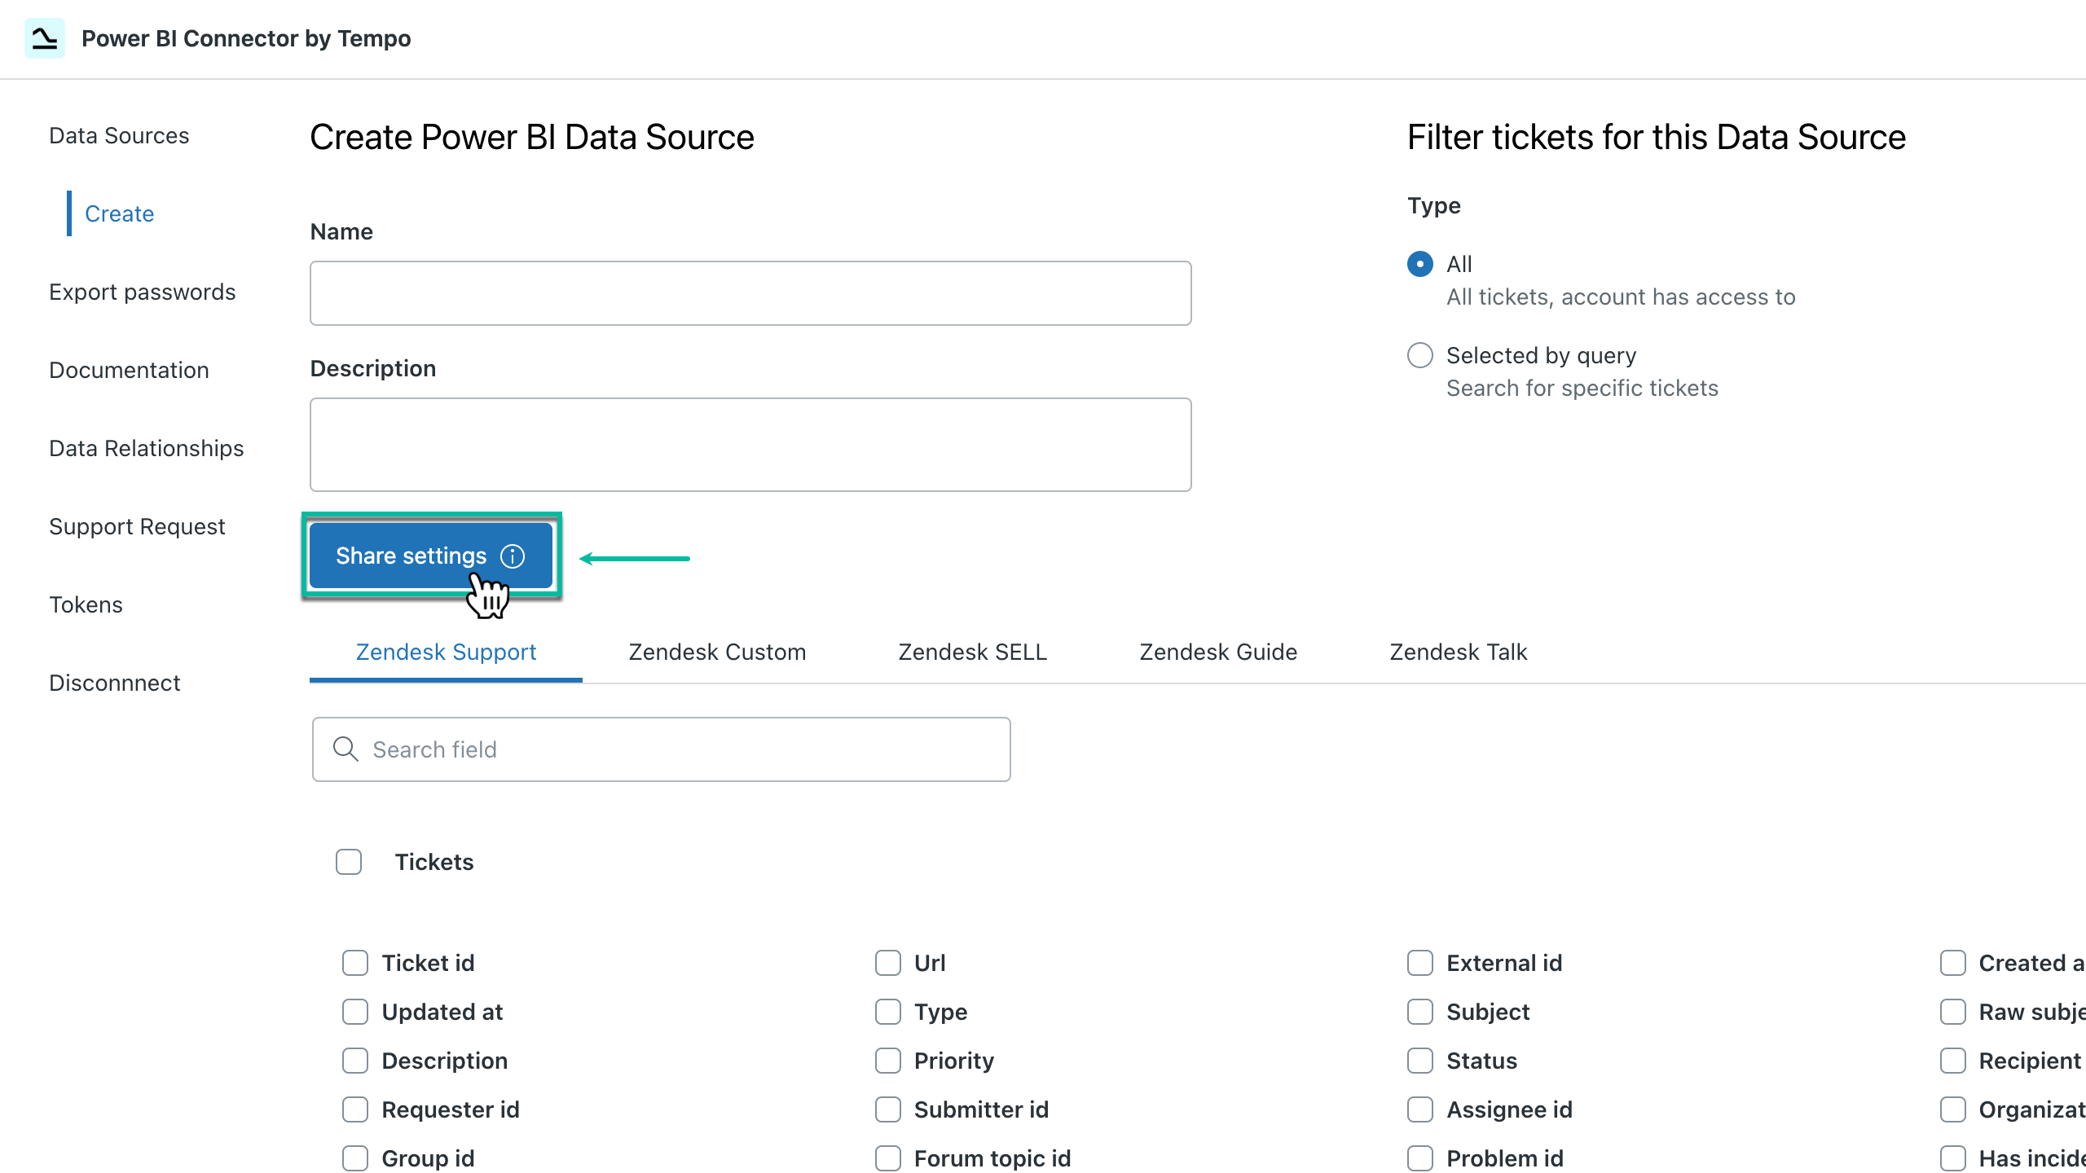The width and height of the screenshot is (2086, 1173).
Task: Open Data Relationships from the sidebar
Action: (147, 447)
